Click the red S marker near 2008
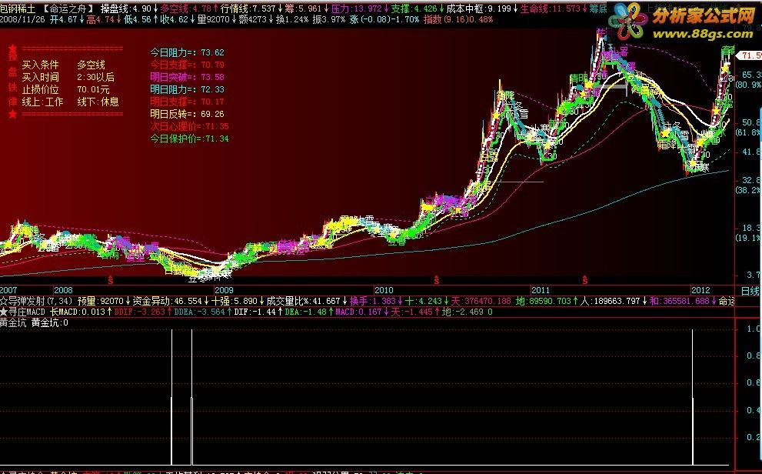Screen dimensions: 762x474 click(111, 280)
